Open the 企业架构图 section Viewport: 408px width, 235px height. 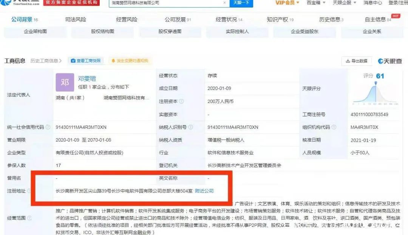[36, 32]
